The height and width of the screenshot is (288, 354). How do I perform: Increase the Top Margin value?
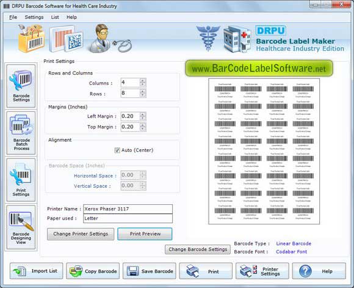[x=143, y=125]
